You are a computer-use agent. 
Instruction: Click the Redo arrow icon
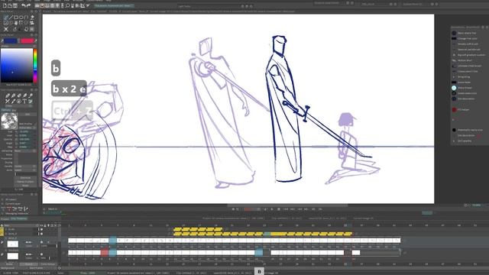coord(29,5)
